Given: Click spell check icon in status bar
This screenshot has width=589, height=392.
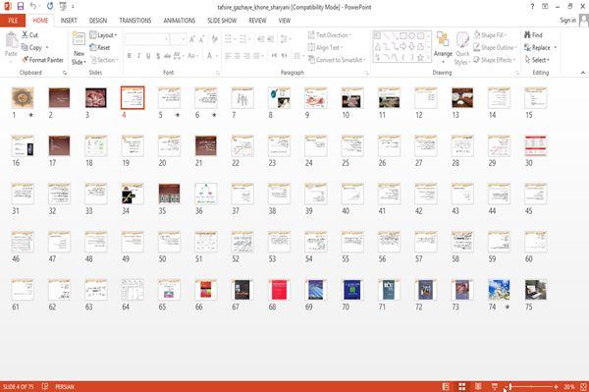Looking at the screenshot, I should click(x=45, y=386).
